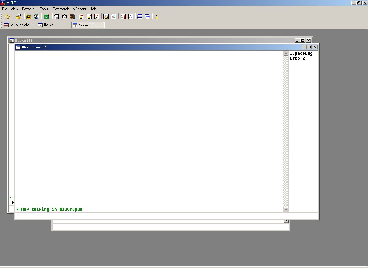368x268 pixels.
Task: Click the DCC Send file icon
Action: (x=81, y=17)
